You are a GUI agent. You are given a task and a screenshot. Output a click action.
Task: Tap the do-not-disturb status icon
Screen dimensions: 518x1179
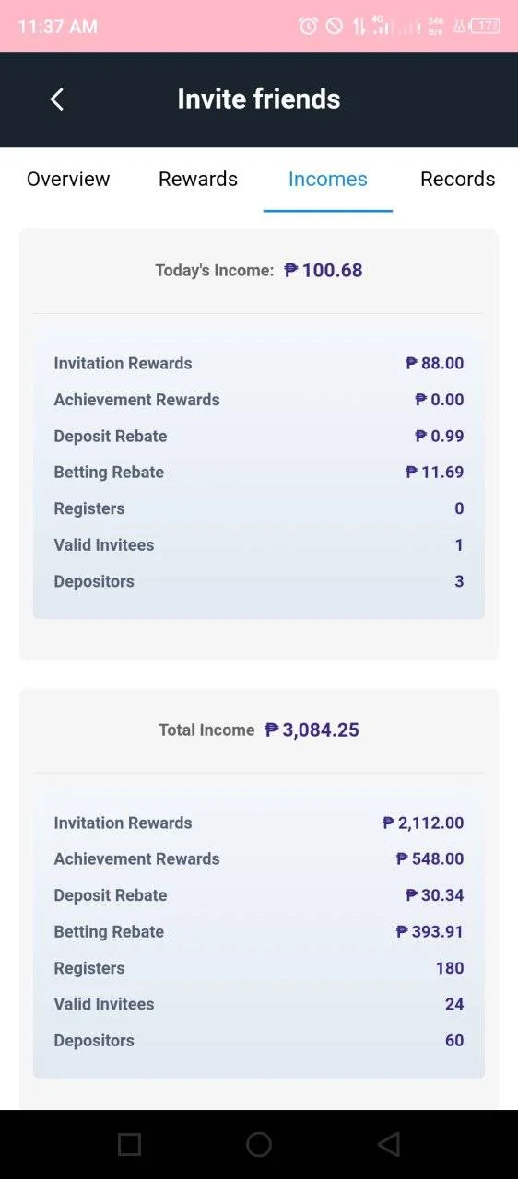point(335,26)
